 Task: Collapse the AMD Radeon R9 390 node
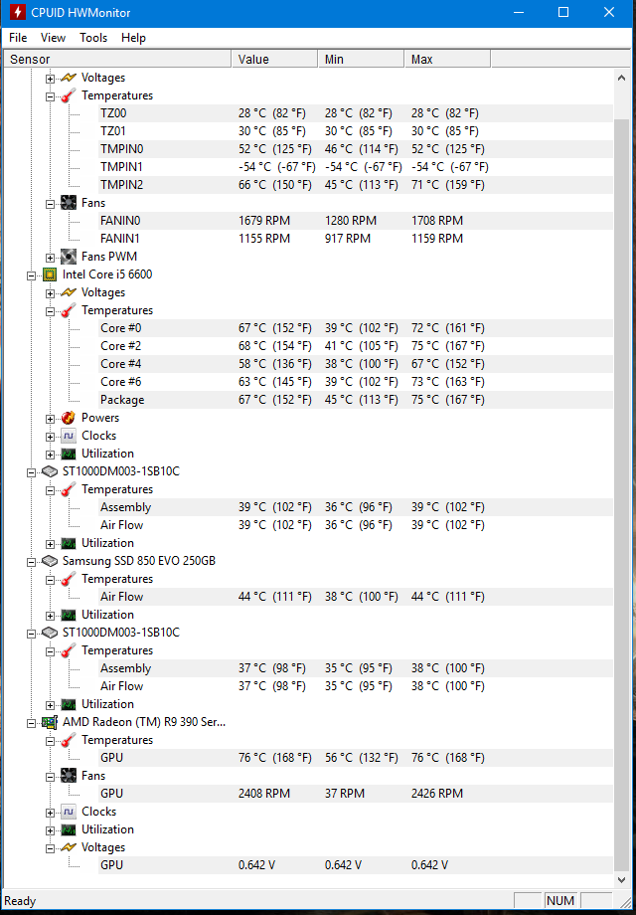[32, 723]
